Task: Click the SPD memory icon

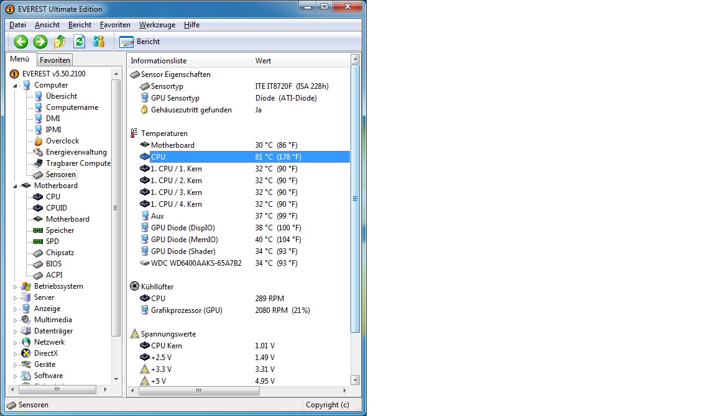Action: [x=39, y=242]
